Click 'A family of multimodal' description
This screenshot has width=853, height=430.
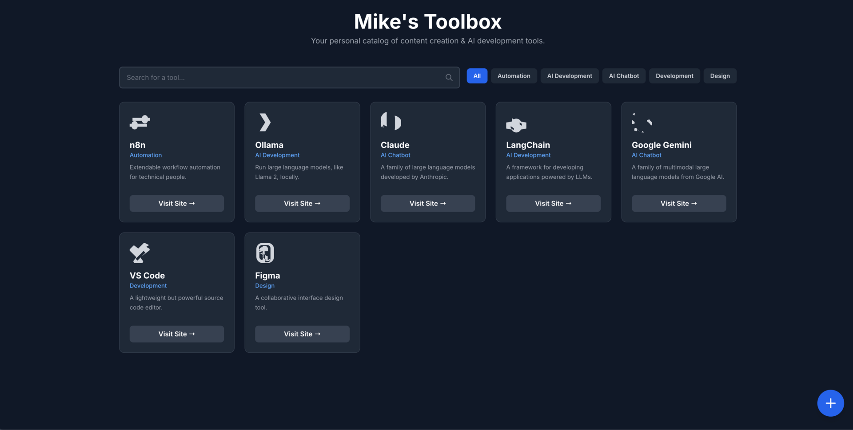coord(678,172)
